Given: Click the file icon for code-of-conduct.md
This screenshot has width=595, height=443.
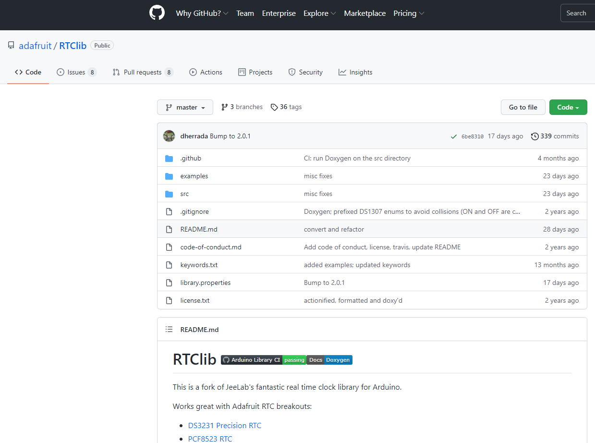Looking at the screenshot, I should pyautogui.click(x=169, y=247).
